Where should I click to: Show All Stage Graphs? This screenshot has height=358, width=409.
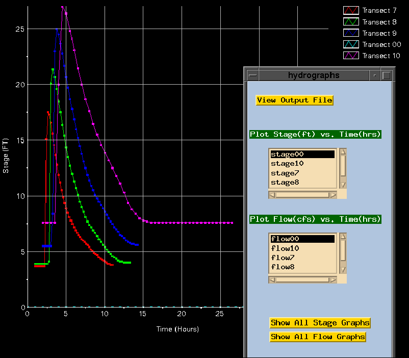pyautogui.click(x=320, y=323)
